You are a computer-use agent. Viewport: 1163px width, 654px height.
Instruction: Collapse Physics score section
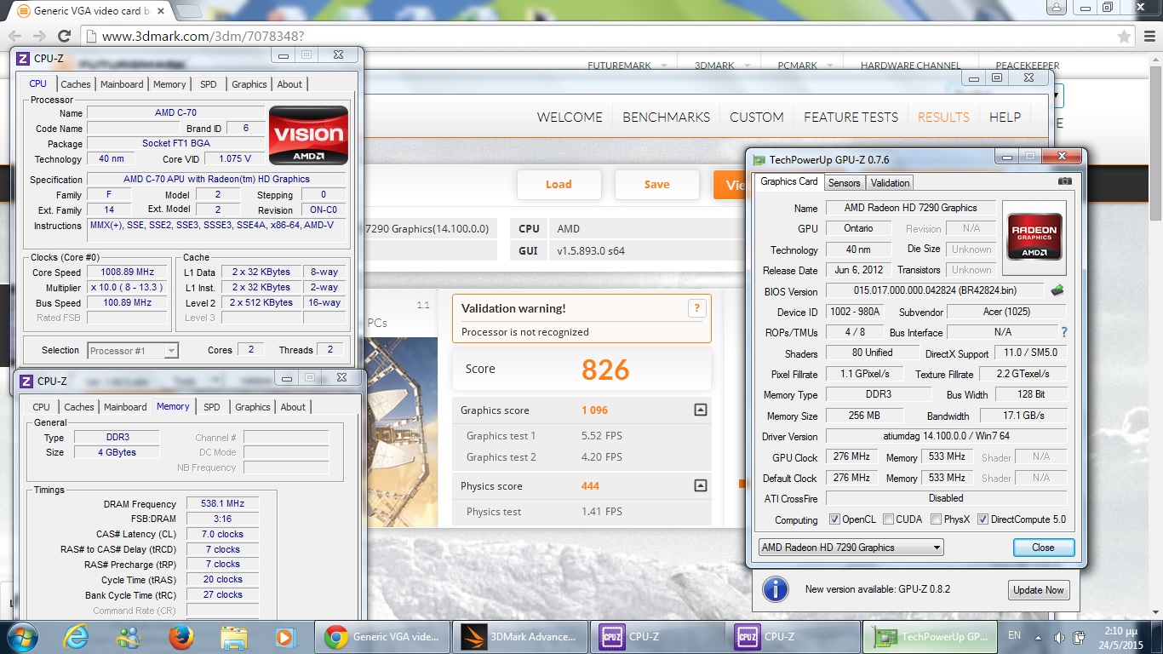click(x=700, y=485)
